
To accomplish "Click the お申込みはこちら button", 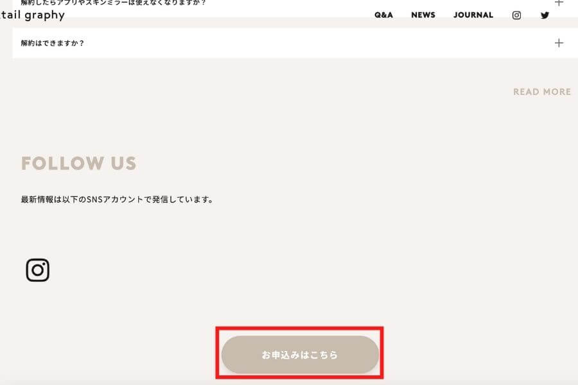I will 300,354.
